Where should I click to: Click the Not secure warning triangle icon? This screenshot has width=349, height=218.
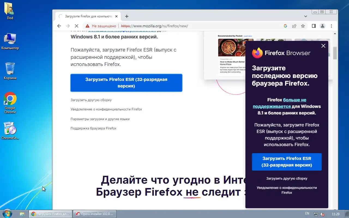coord(87,26)
